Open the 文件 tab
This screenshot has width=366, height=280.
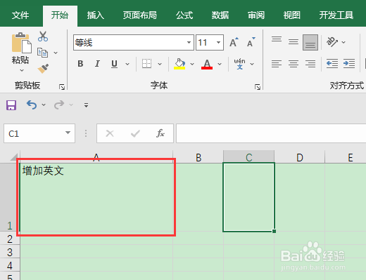20,15
